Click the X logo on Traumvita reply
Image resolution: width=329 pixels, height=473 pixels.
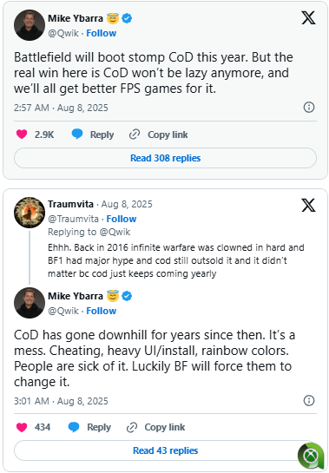point(308,205)
